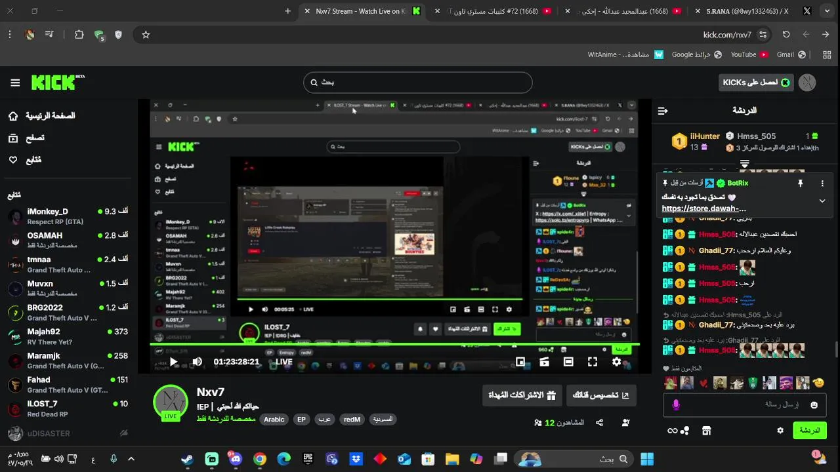Click the chat points infinity icon

click(672, 431)
